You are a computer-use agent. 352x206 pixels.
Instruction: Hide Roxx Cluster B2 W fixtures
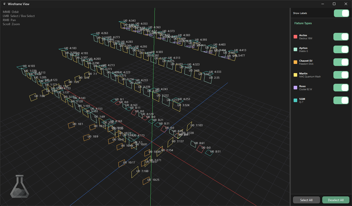click(x=341, y=88)
